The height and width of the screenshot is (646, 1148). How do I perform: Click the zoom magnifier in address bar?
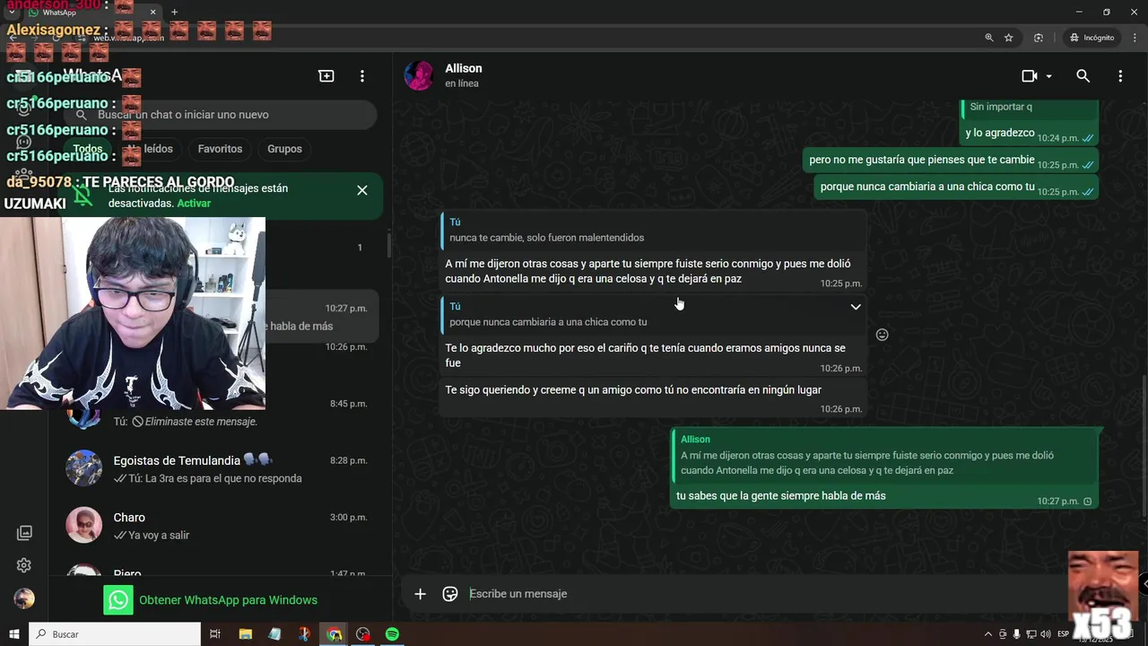click(988, 38)
